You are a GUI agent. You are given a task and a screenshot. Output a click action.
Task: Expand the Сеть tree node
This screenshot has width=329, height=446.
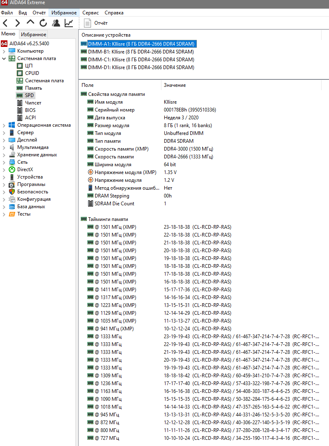click(4, 163)
